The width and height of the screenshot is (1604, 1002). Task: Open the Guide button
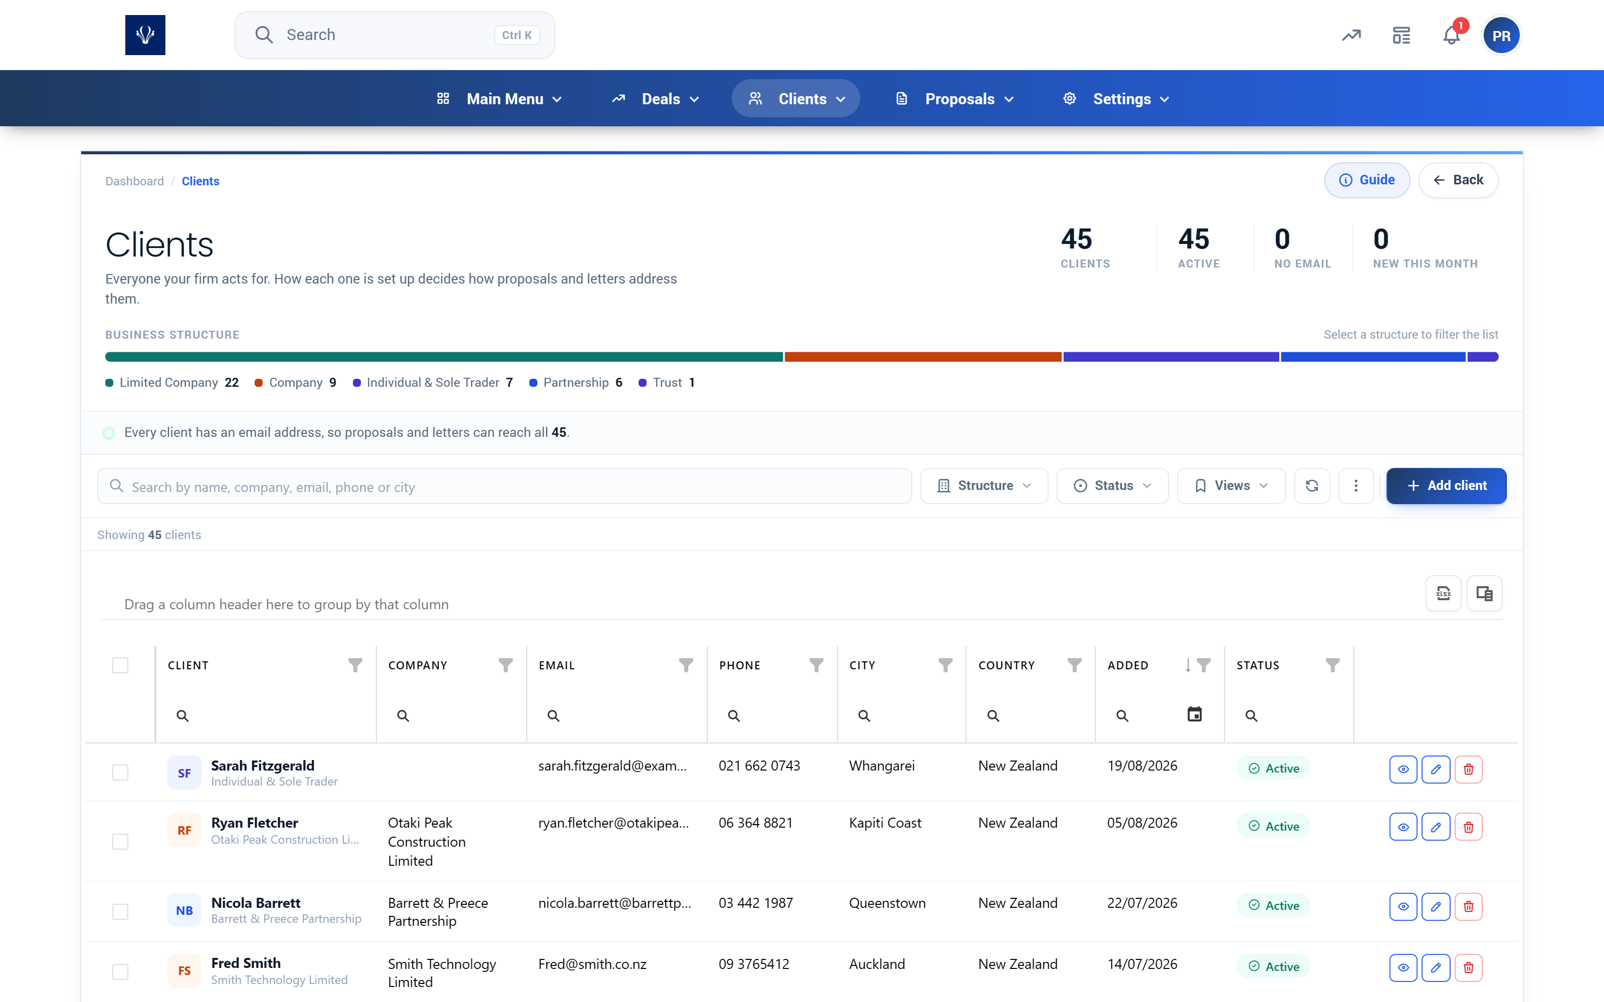click(x=1367, y=180)
